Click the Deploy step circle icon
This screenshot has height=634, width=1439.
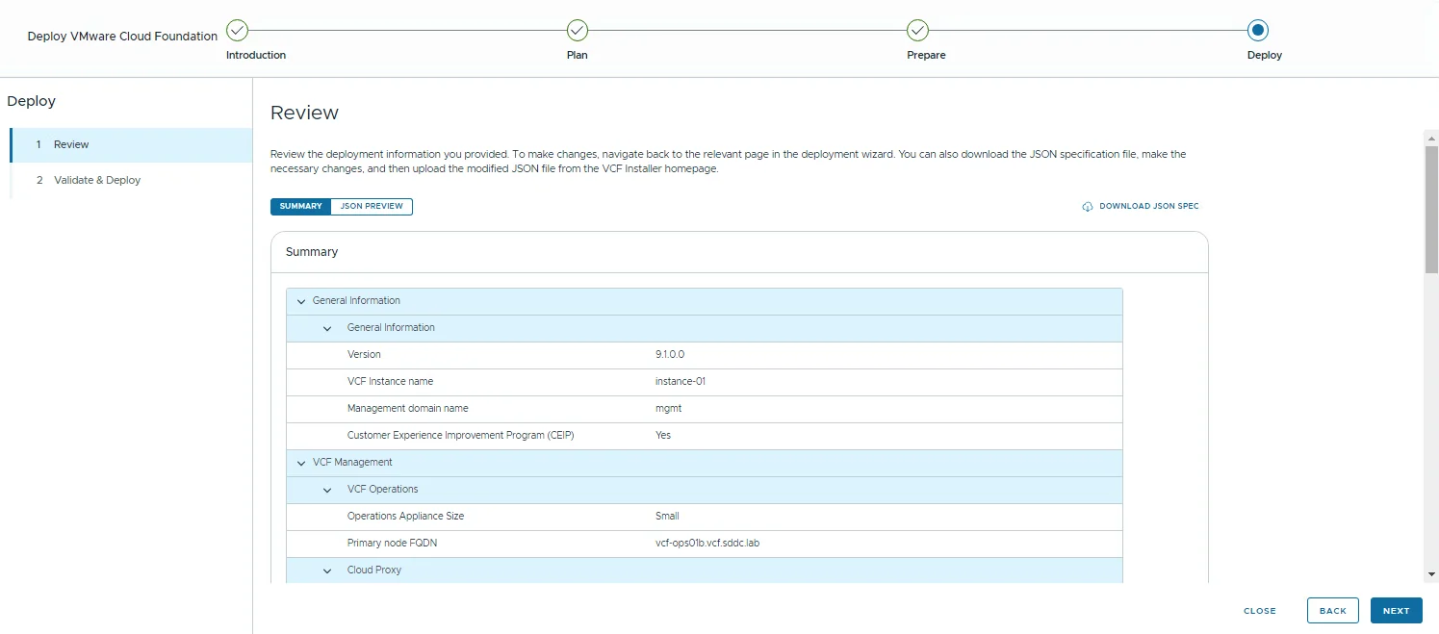coord(1258,30)
